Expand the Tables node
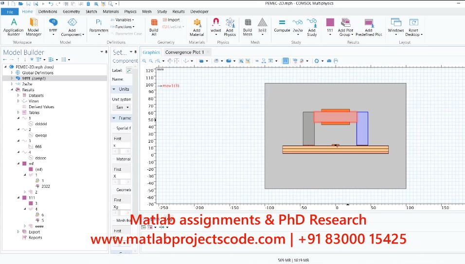 click(18, 113)
